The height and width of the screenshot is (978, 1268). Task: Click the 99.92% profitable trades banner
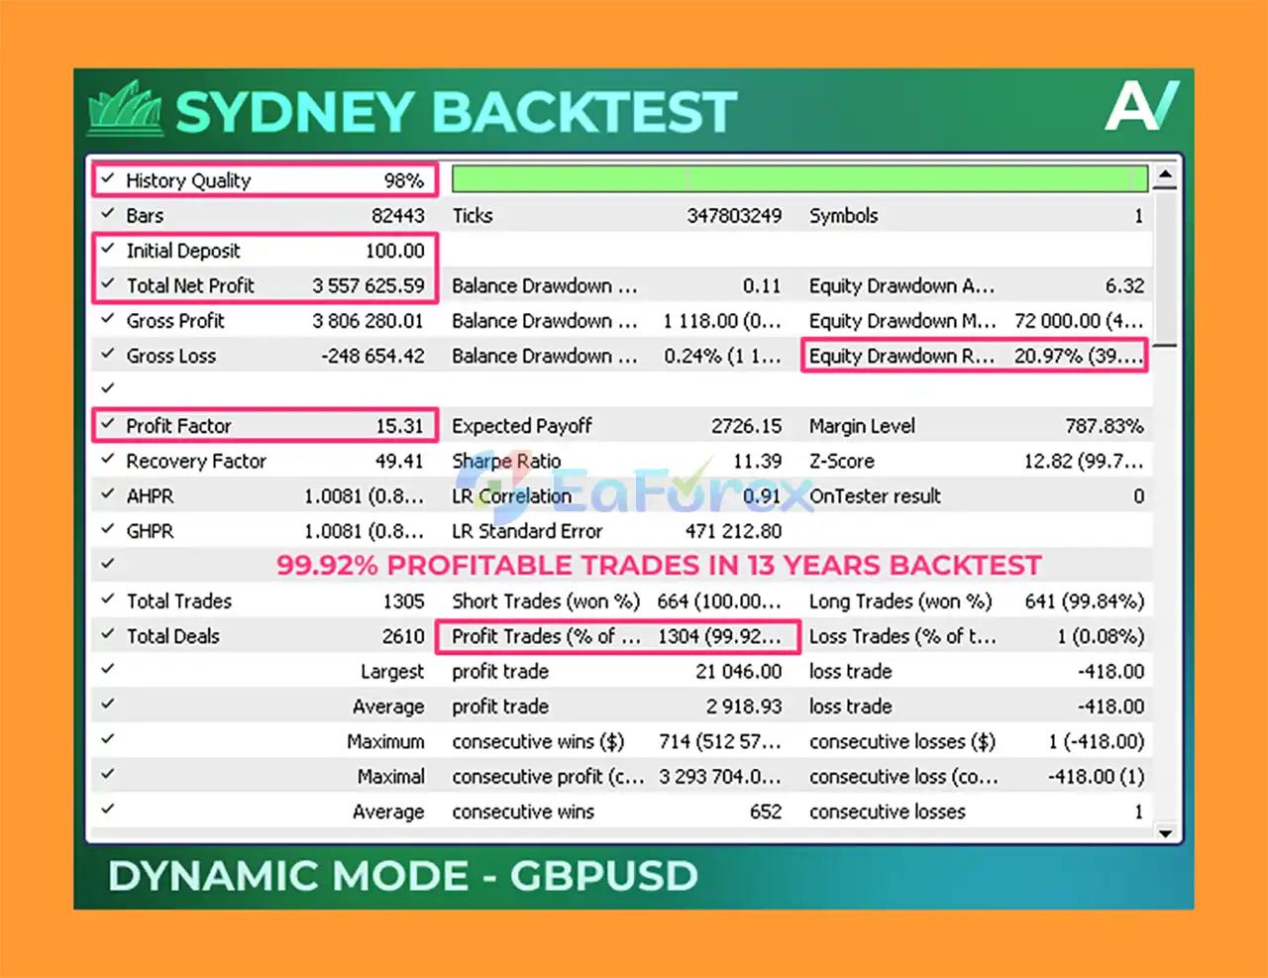click(659, 565)
